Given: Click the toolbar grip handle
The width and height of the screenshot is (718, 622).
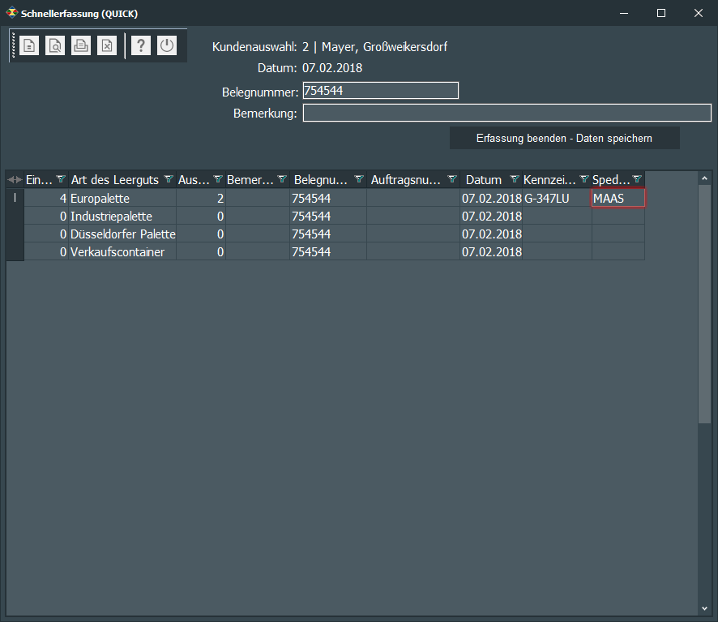Looking at the screenshot, I should click(13, 46).
